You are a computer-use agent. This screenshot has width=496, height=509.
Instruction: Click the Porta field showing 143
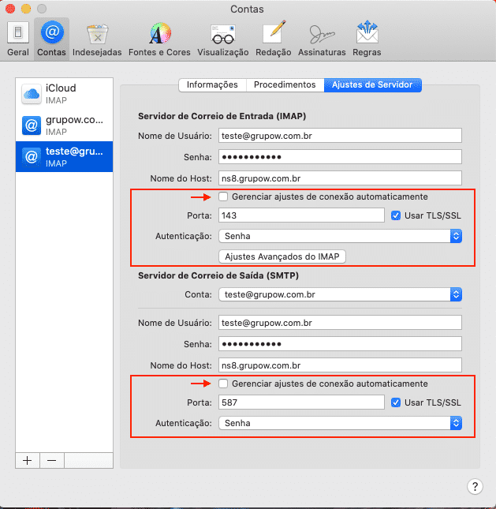[301, 215]
